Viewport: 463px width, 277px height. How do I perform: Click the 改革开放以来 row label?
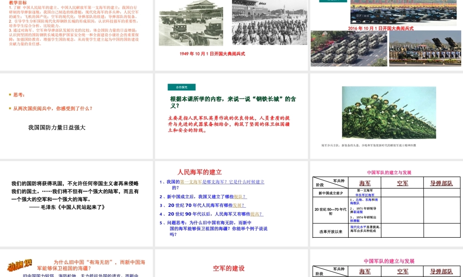point(331,232)
